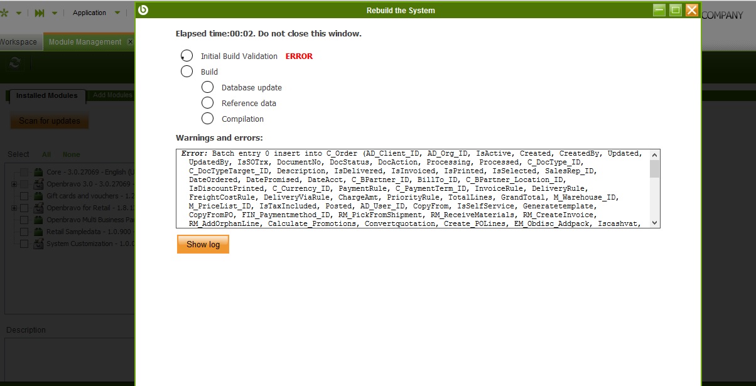Select the Compilation step indicator
756x386 pixels.
tap(207, 119)
